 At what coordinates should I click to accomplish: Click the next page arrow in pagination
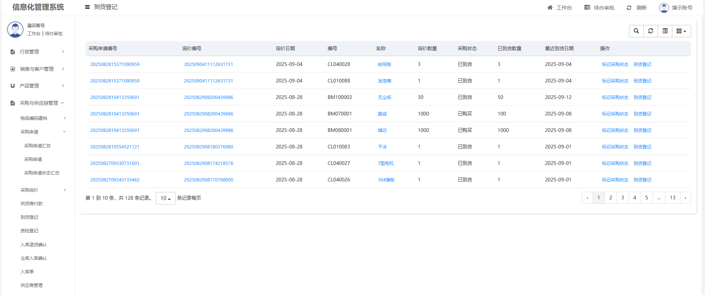click(685, 198)
